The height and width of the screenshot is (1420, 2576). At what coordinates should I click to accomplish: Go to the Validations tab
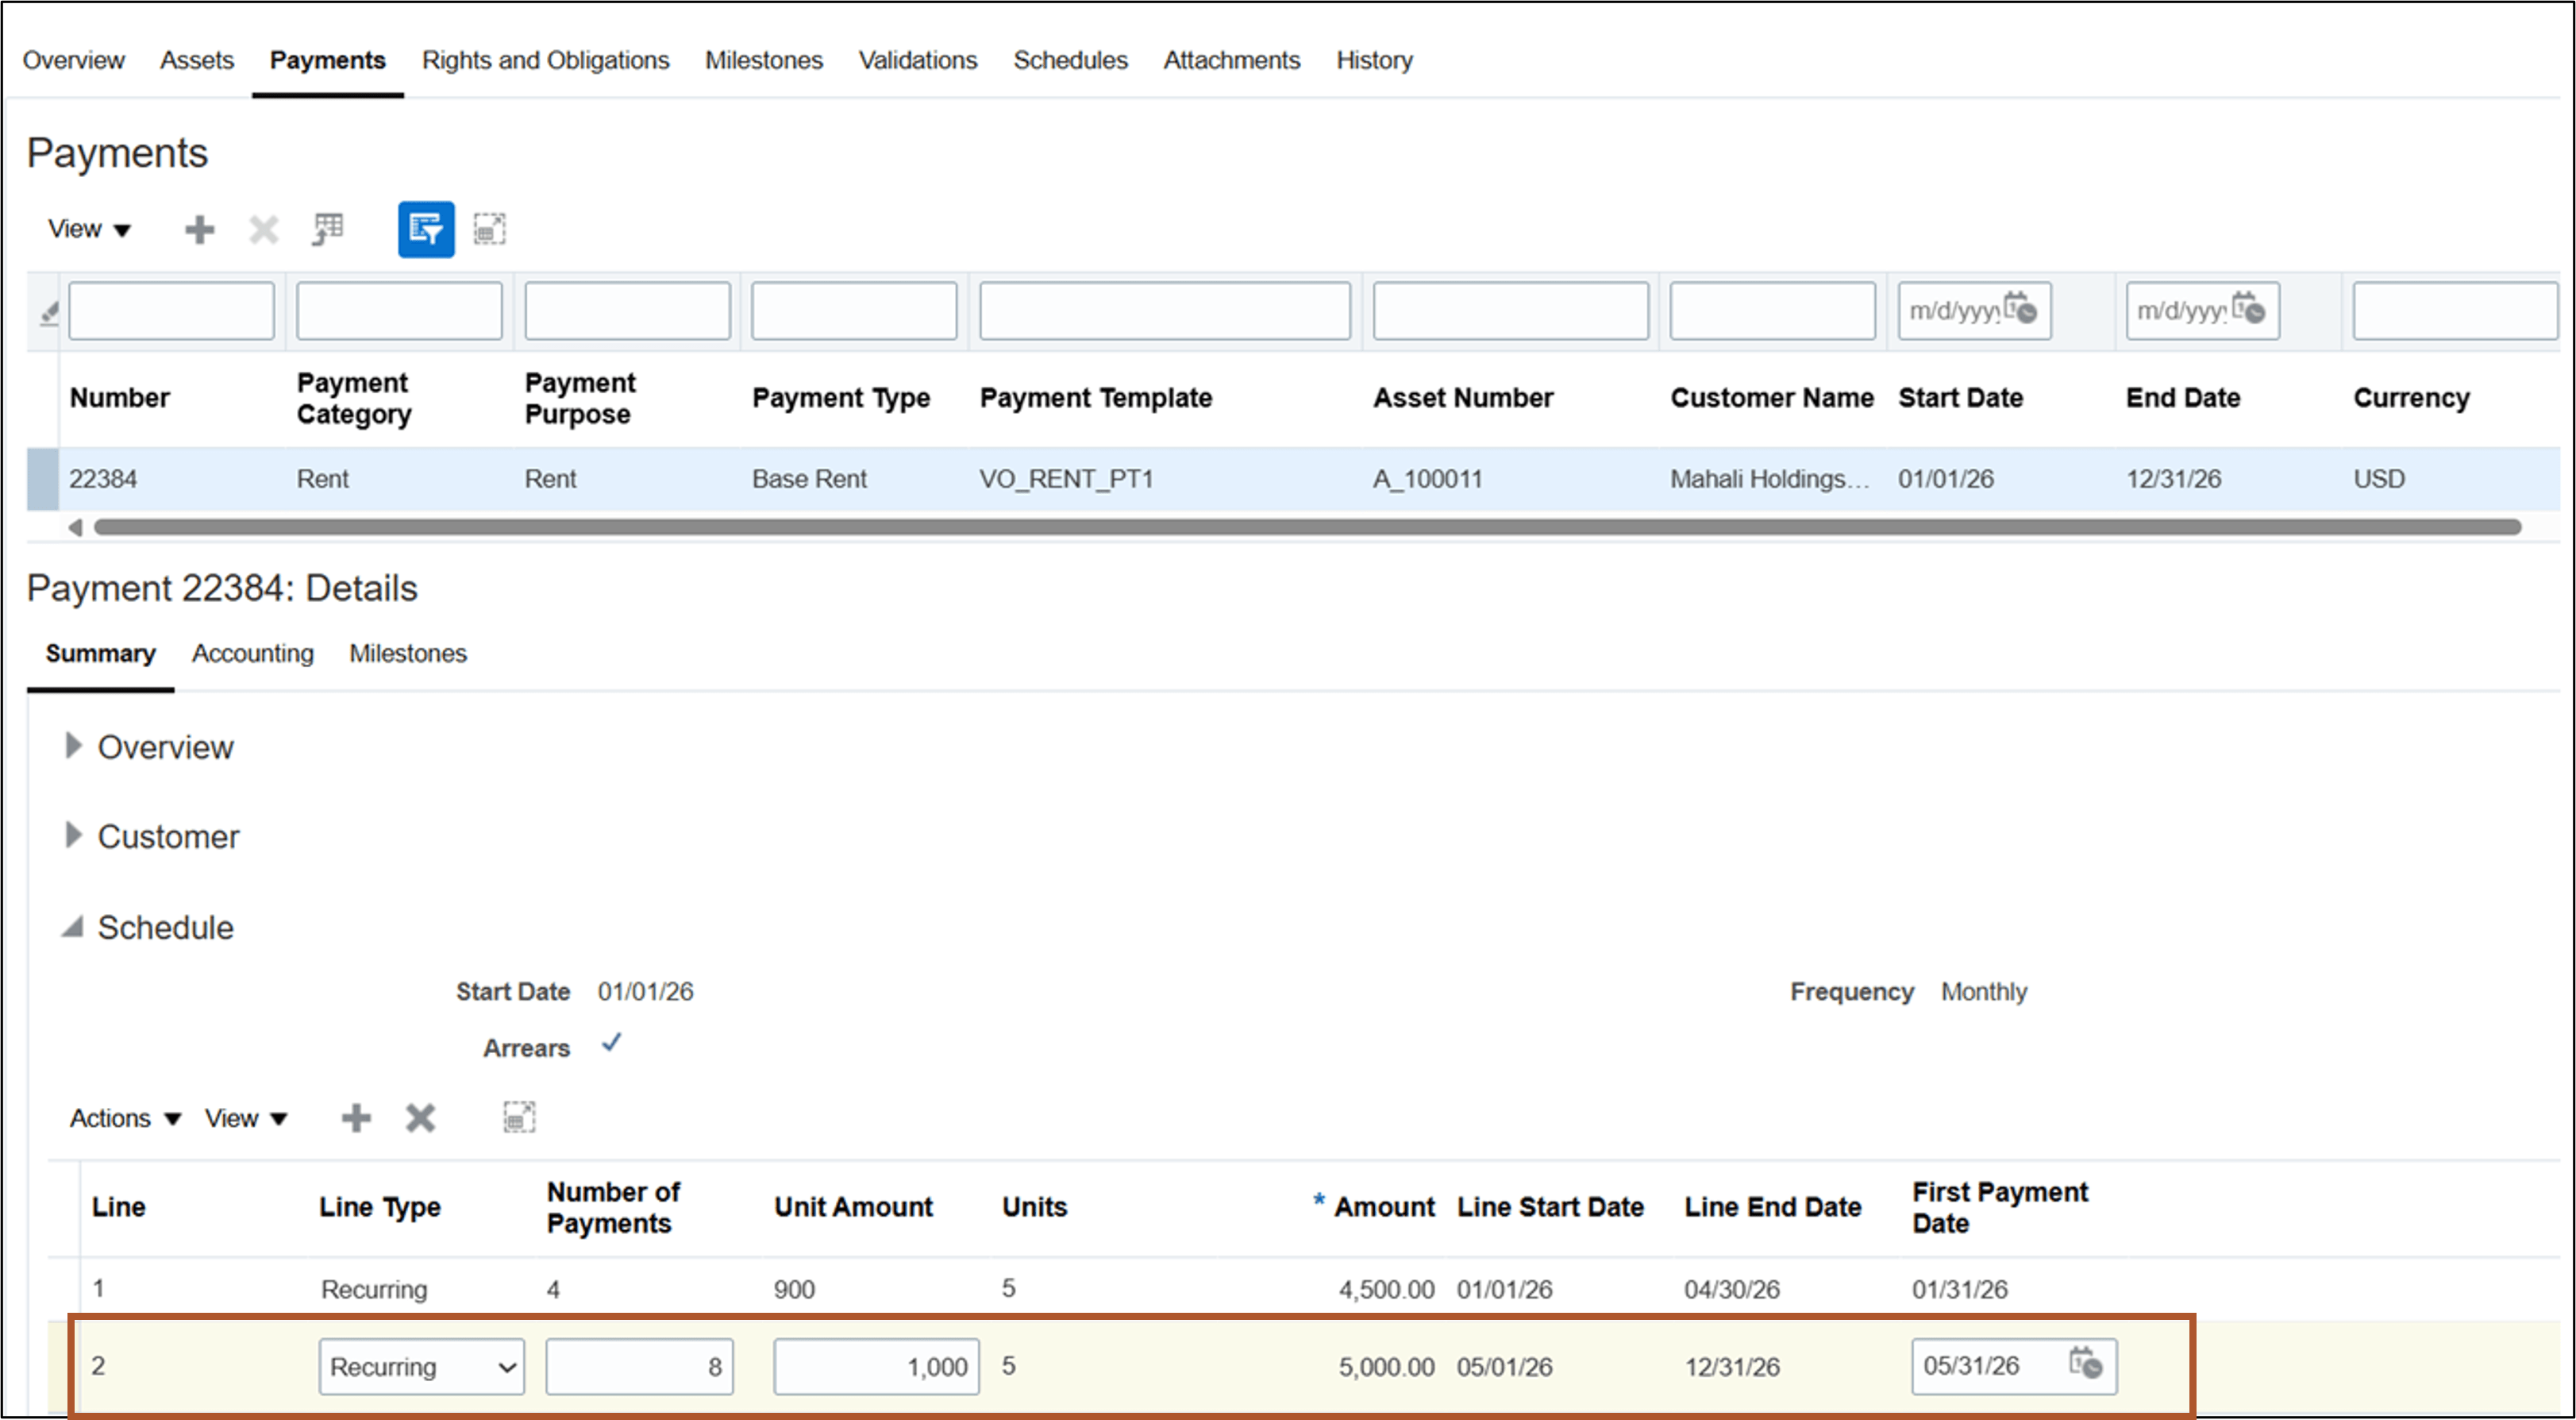coord(918,60)
